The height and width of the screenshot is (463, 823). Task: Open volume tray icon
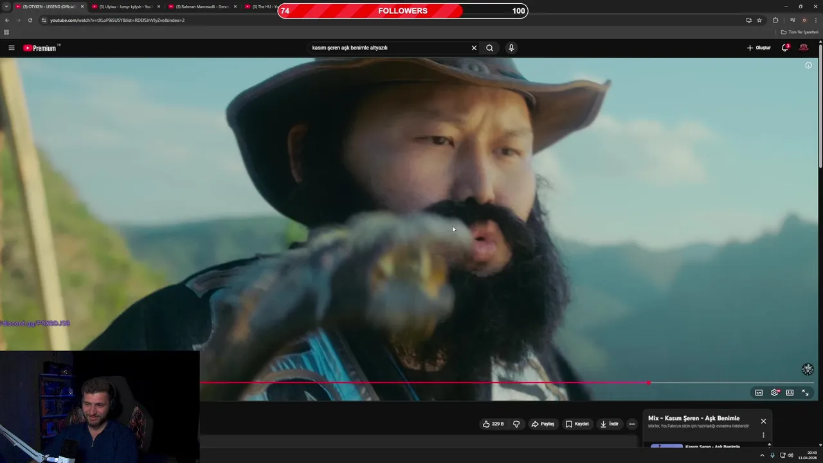pyautogui.click(x=790, y=455)
